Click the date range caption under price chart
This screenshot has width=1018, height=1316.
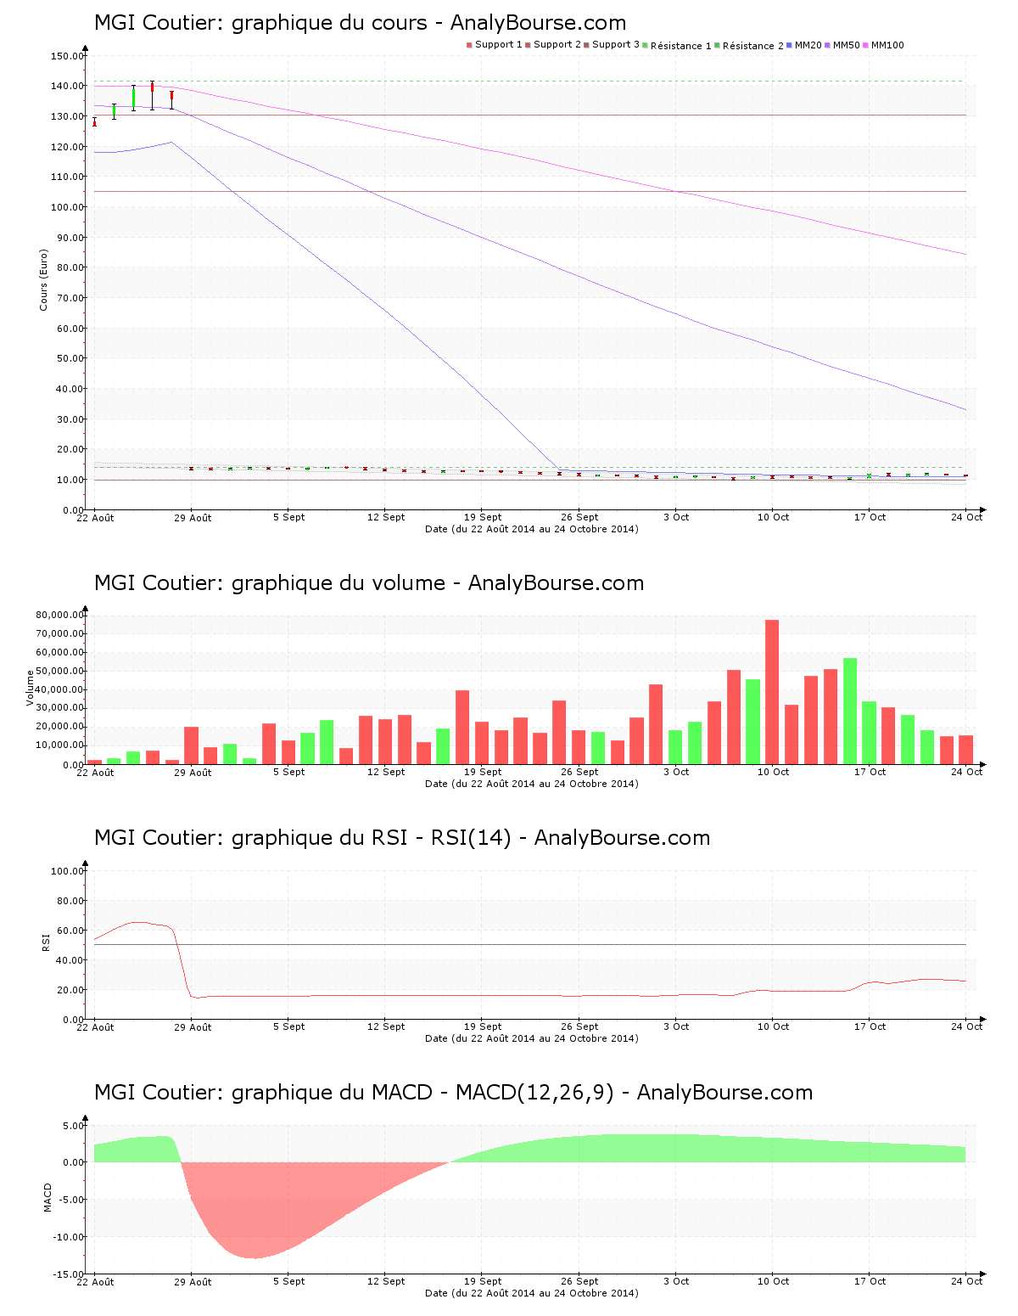[532, 529]
